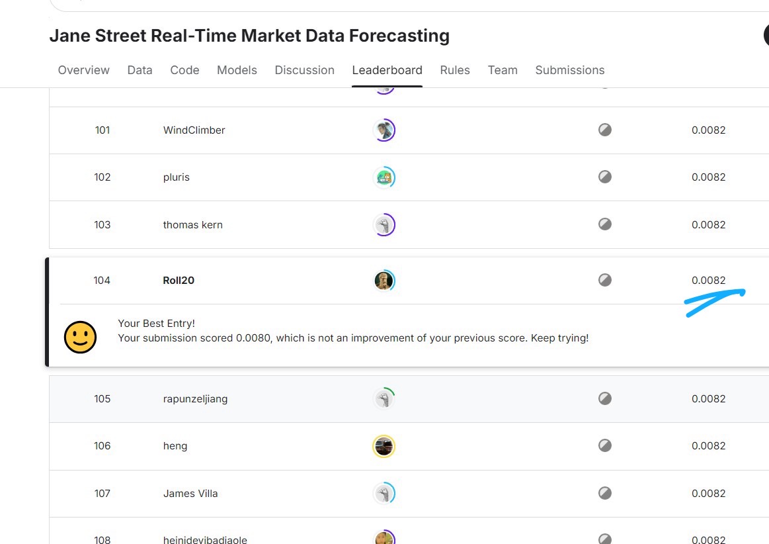Screen dimensions: 769x544
Task: Click the Roll20 team name
Action: 179,281
